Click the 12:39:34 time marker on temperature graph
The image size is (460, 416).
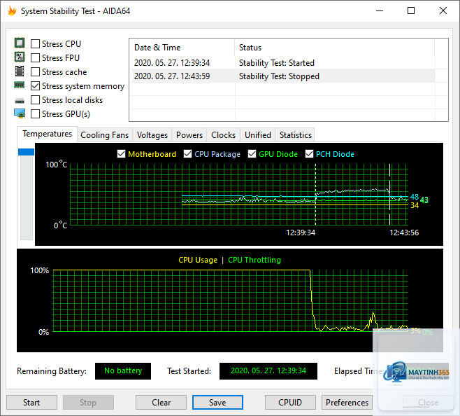point(301,233)
